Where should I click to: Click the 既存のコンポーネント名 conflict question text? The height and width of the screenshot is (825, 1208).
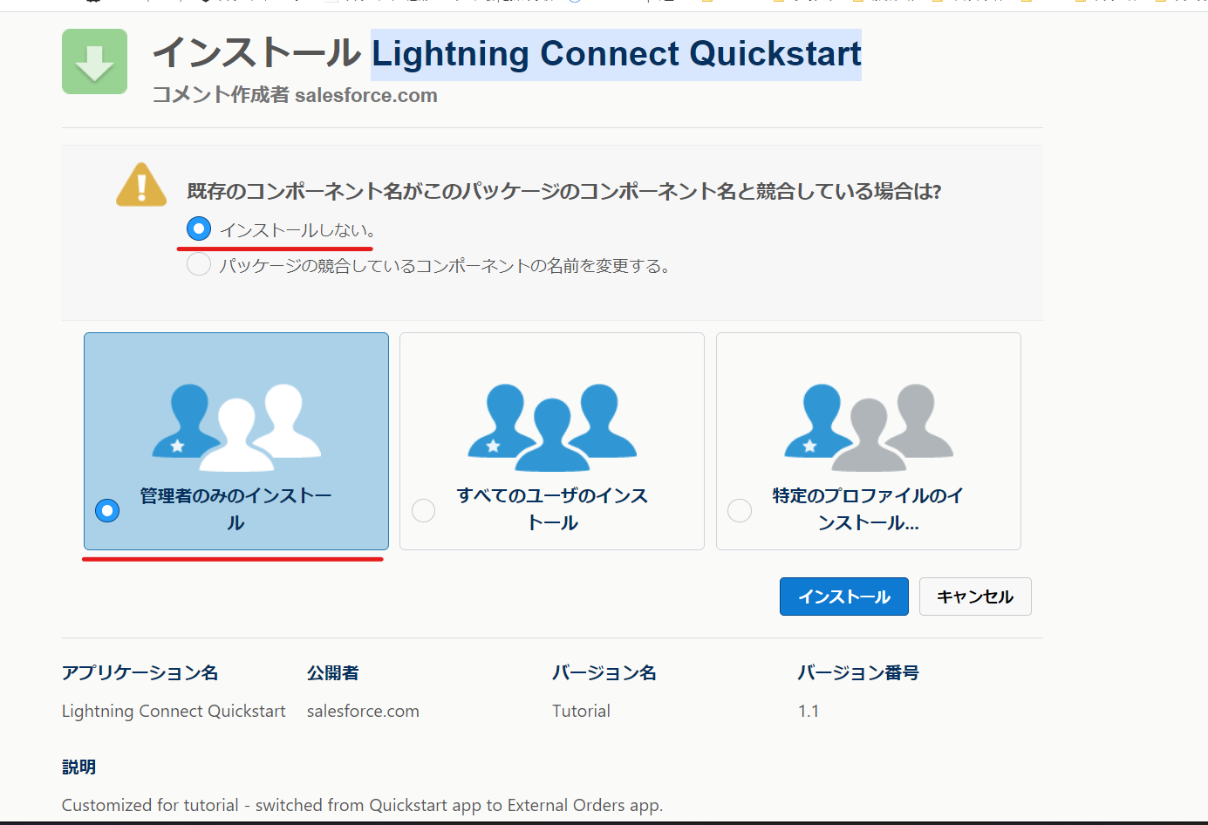tap(564, 191)
